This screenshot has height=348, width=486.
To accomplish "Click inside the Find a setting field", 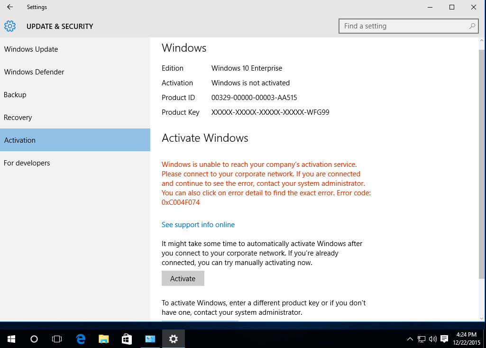I will pos(403,26).
